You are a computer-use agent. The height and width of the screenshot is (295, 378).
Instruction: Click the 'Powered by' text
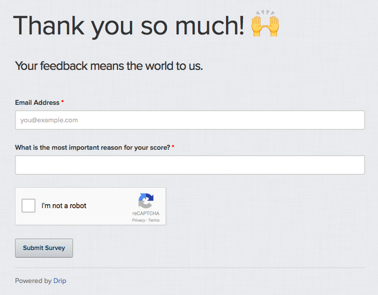[33, 281]
